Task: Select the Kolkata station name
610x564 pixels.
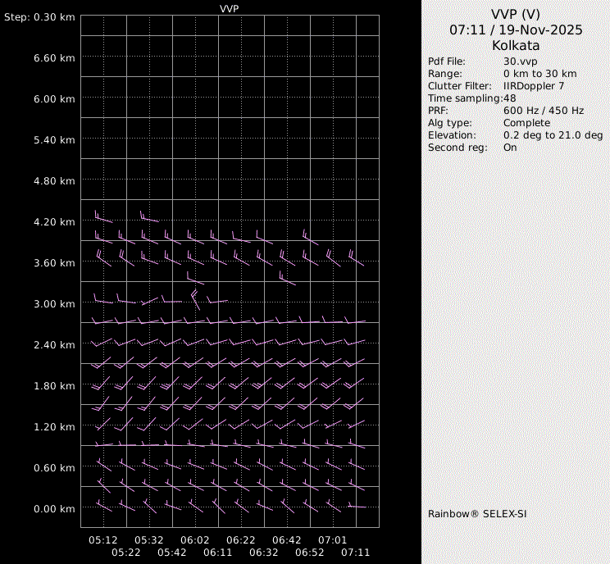Action: [x=516, y=46]
